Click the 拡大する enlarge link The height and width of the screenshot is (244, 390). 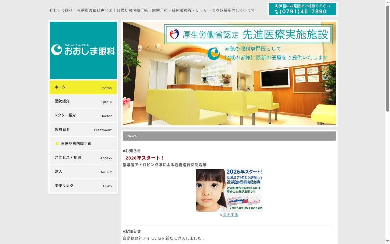click(230, 215)
